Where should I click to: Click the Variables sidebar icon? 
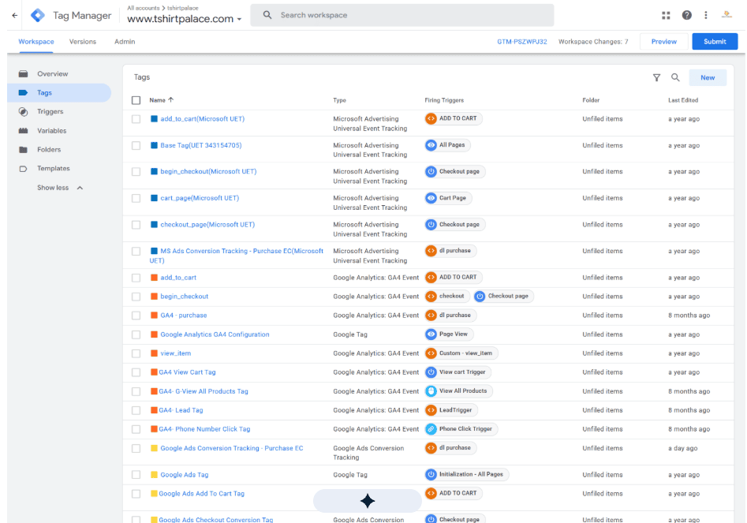pyautogui.click(x=24, y=130)
